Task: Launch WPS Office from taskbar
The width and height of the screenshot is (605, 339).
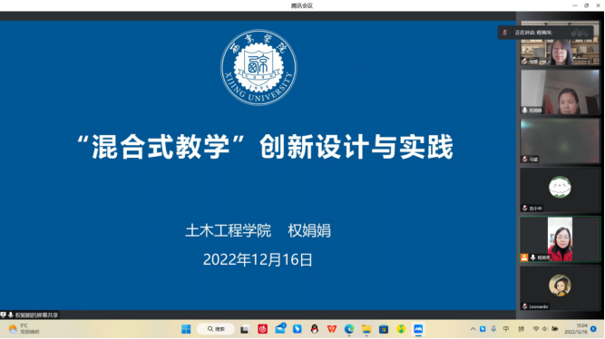Action: (x=331, y=329)
